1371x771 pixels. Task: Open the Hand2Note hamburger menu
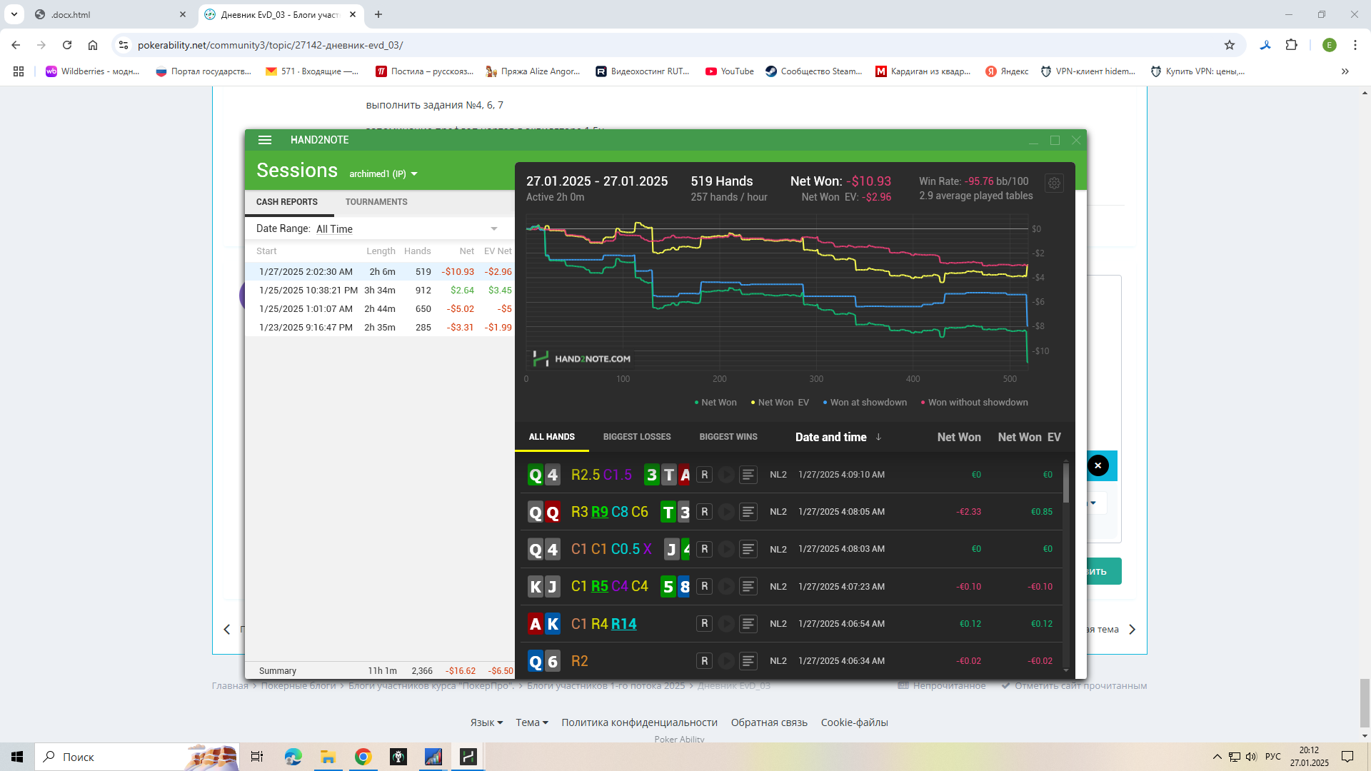tap(265, 140)
